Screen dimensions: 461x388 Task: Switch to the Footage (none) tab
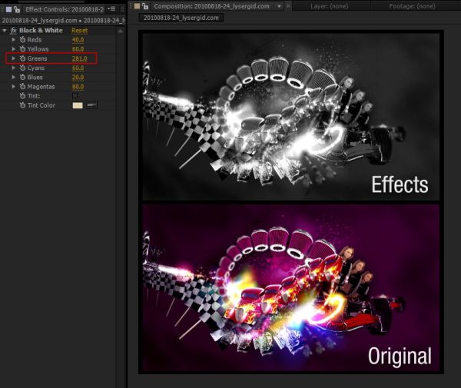[412, 6]
